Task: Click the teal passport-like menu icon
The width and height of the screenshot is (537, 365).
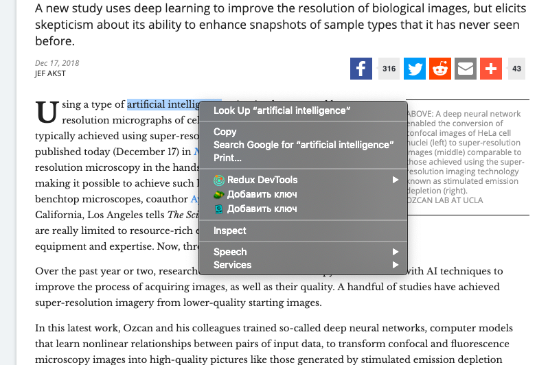Action: 219,209
